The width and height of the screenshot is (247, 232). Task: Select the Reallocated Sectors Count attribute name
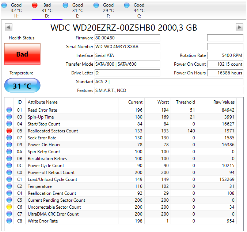(x=53, y=131)
